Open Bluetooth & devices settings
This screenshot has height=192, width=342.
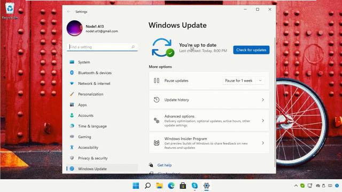[102, 73]
